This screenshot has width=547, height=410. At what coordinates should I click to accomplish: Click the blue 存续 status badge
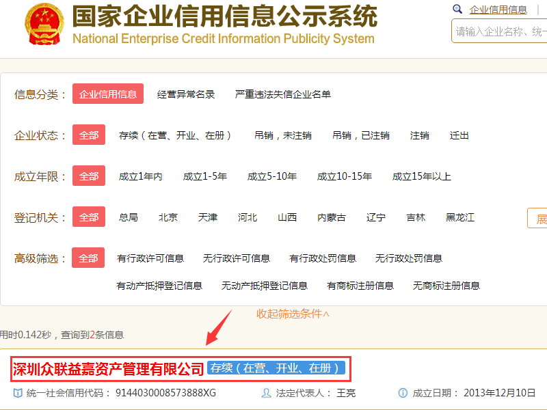[x=276, y=368]
